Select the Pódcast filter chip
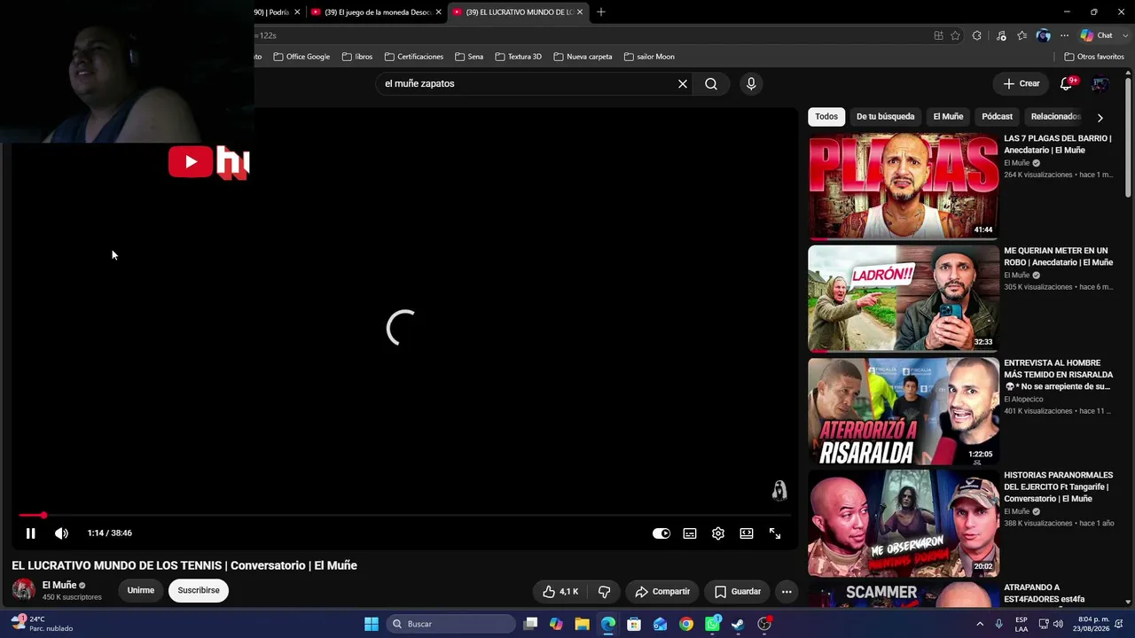This screenshot has height=638, width=1135. point(997,117)
